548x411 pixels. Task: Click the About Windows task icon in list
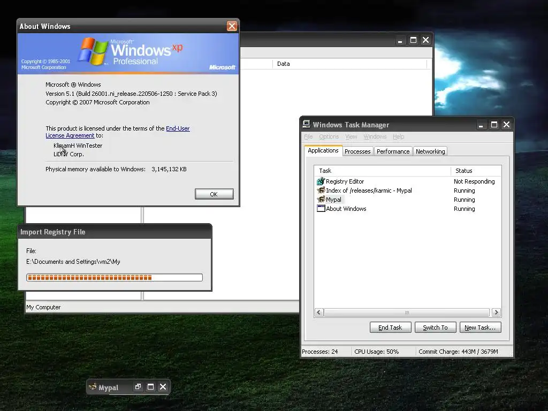(321, 209)
